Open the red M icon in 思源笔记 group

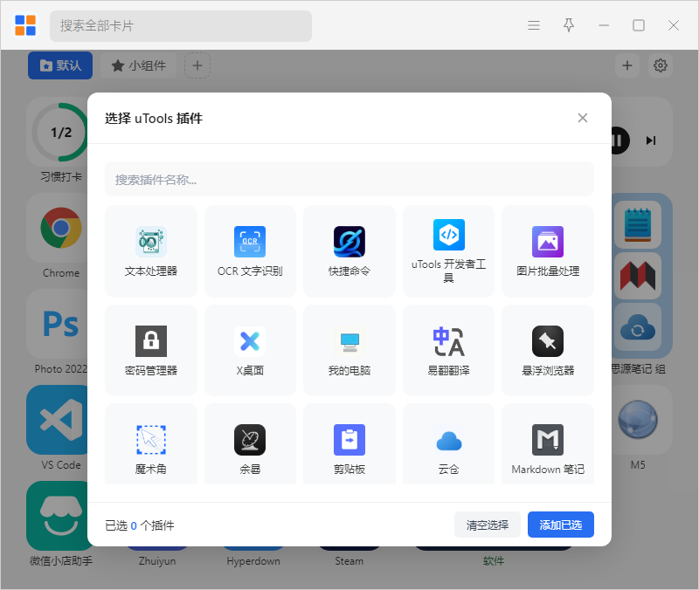tap(638, 276)
